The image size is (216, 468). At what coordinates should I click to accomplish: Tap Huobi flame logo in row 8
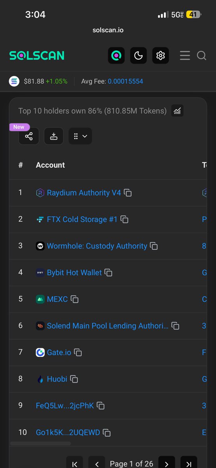(40, 379)
